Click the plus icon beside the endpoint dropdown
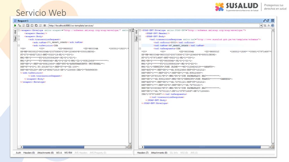This screenshot has height=162, width=289. click(x=269, y=26)
